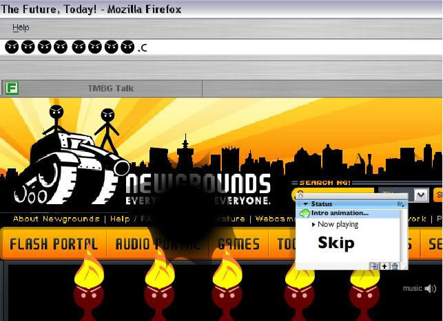Open the Flash Portal section
The width and height of the screenshot is (443, 321).
coord(53,244)
